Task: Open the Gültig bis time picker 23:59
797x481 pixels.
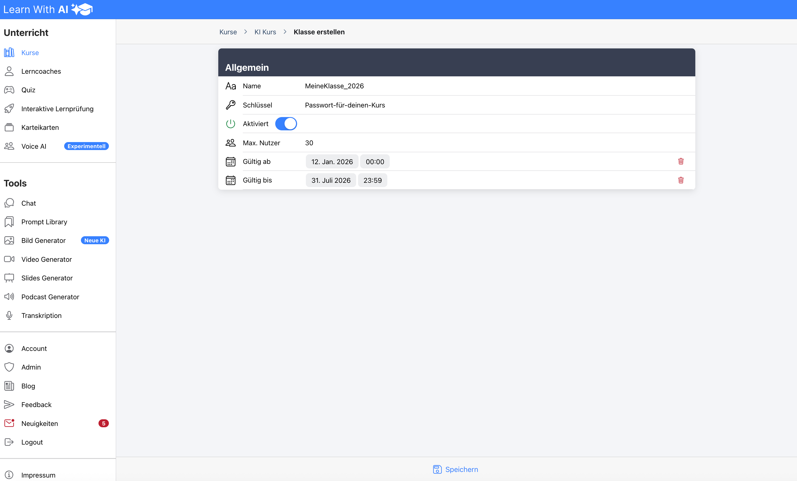Action: (372, 180)
